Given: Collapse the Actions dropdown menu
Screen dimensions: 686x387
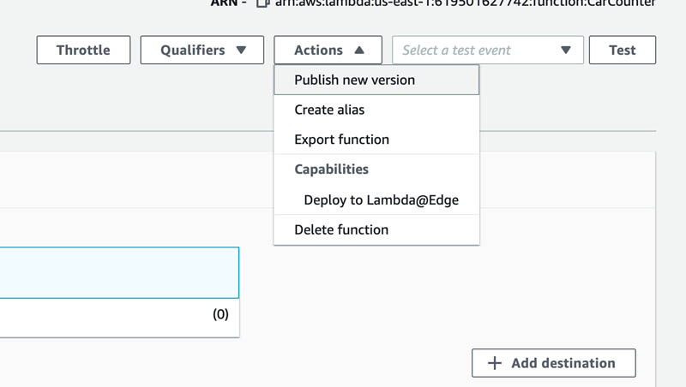Looking at the screenshot, I should click(328, 50).
